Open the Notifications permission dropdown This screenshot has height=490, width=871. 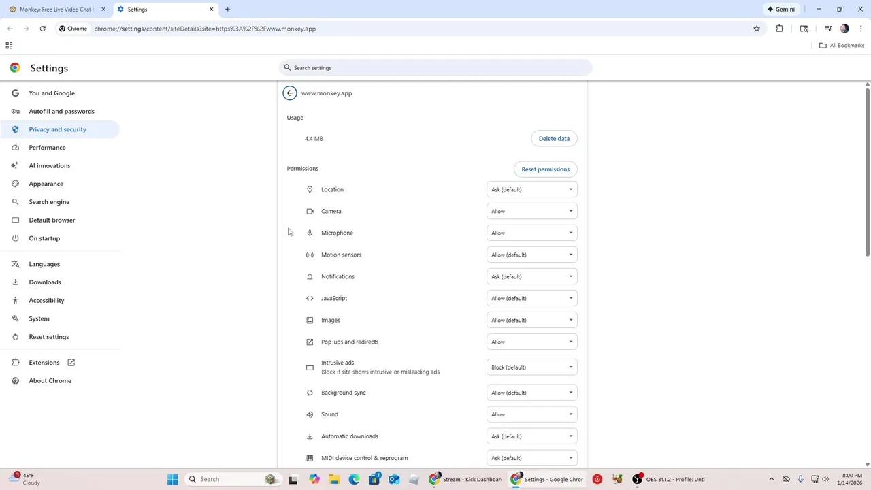(532, 276)
